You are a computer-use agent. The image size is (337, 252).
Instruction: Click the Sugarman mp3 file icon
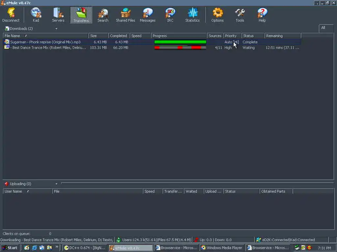tap(7, 42)
